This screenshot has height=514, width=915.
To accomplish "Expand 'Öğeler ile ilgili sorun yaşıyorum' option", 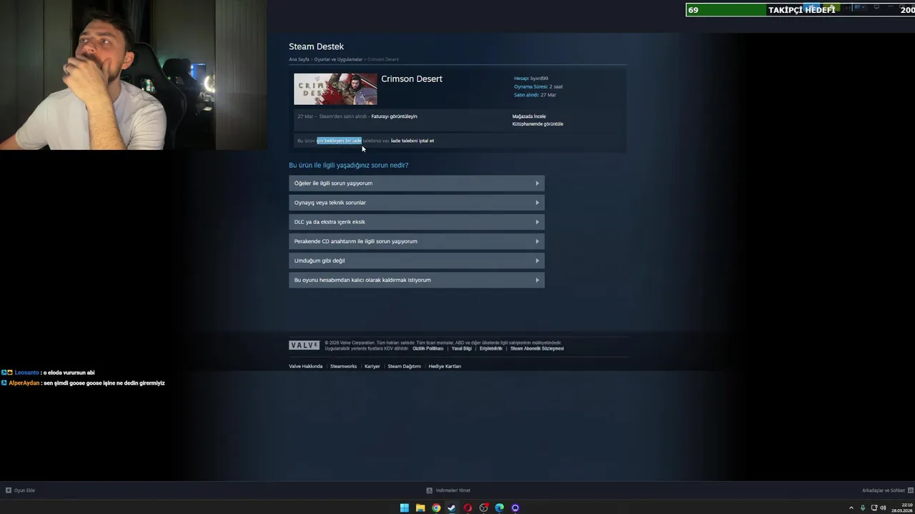I will click(417, 183).
